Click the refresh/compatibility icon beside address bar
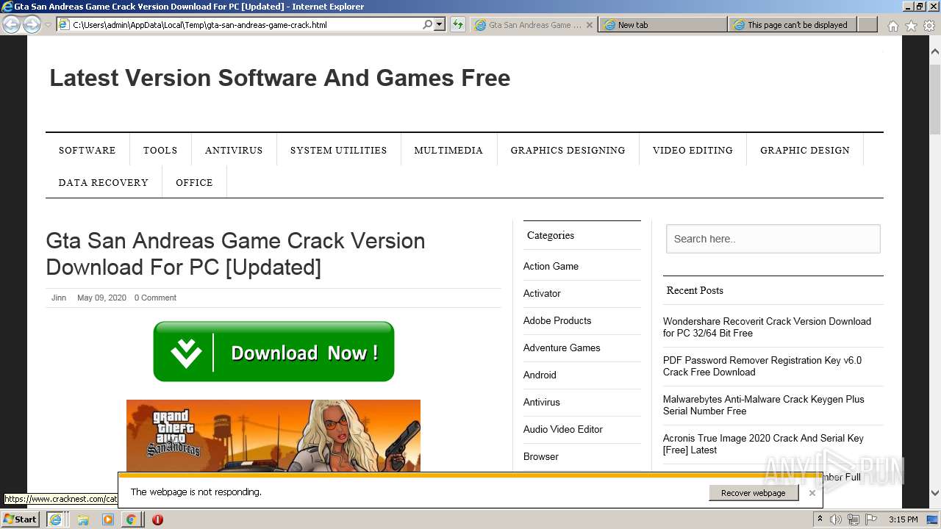Viewport: 941px width, 529px height. [457, 24]
